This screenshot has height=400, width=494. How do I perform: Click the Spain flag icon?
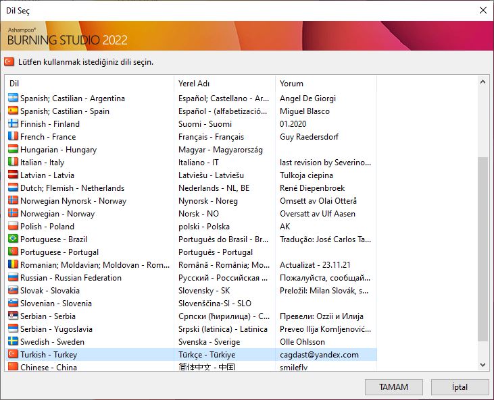click(13, 111)
